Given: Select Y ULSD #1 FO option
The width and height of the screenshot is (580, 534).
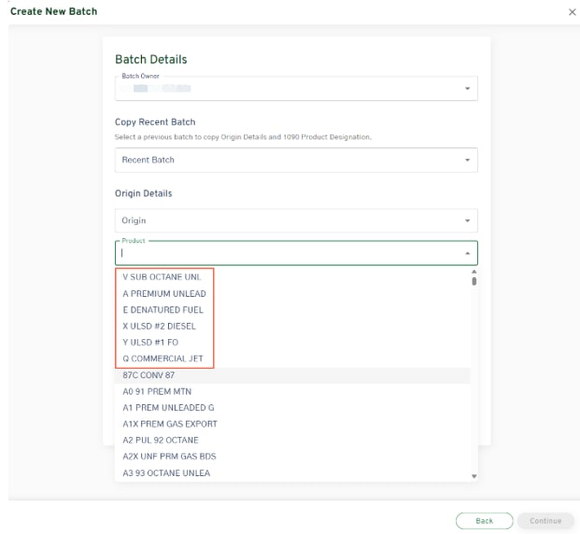Looking at the screenshot, I should pyautogui.click(x=151, y=343).
